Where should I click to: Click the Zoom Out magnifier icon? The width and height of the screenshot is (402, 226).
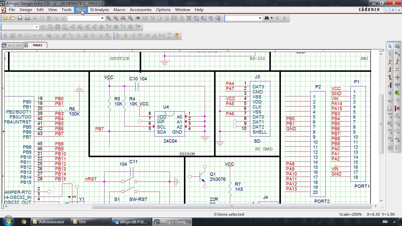click(x=116, y=18)
